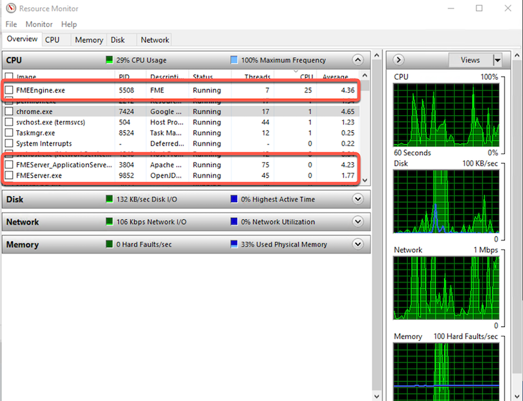Image resolution: width=523 pixels, height=401 pixels.
Task: Select the FMEEngine.exe process name
Action: click(41, 90)
